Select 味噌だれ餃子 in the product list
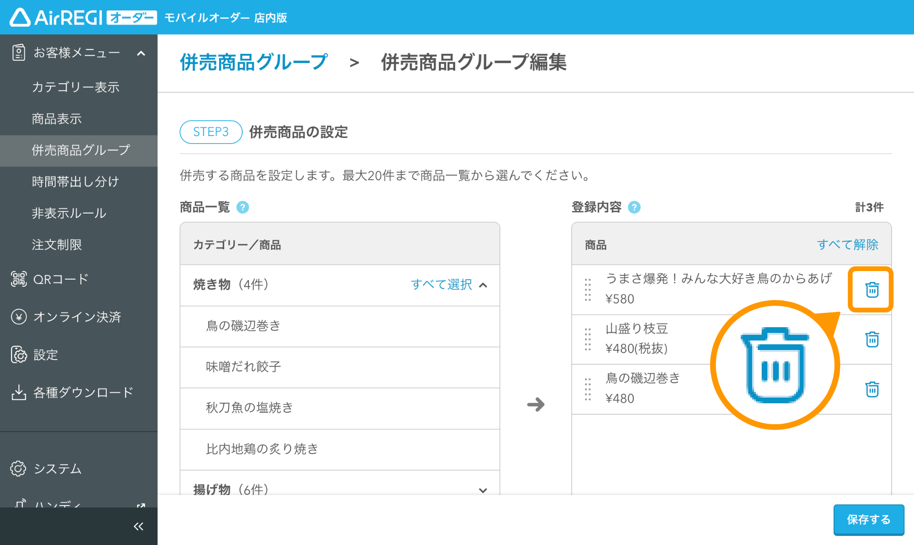This screenshot has width=914, height=545. tap(340, 367)
